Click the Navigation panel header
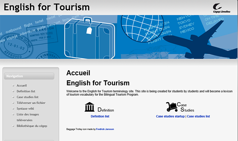Viewport: 238px width, 141px height. (29, 76)
